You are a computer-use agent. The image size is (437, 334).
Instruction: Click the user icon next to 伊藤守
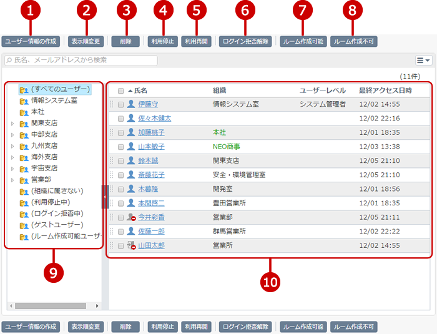(x=131, y=104)
